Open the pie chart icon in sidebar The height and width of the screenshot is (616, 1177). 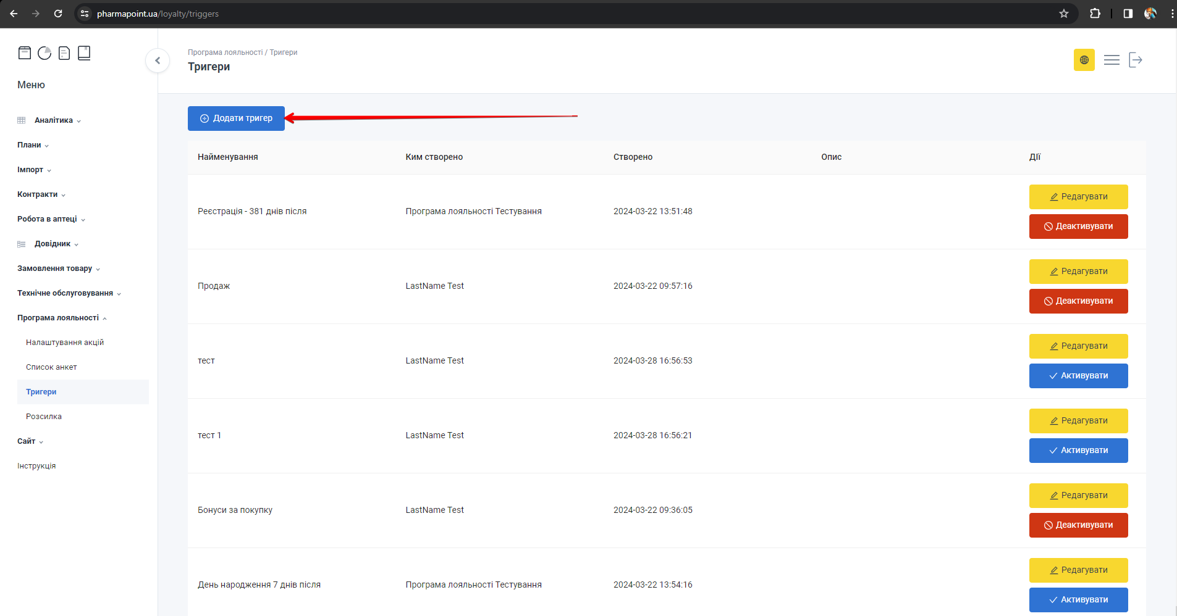44,53
